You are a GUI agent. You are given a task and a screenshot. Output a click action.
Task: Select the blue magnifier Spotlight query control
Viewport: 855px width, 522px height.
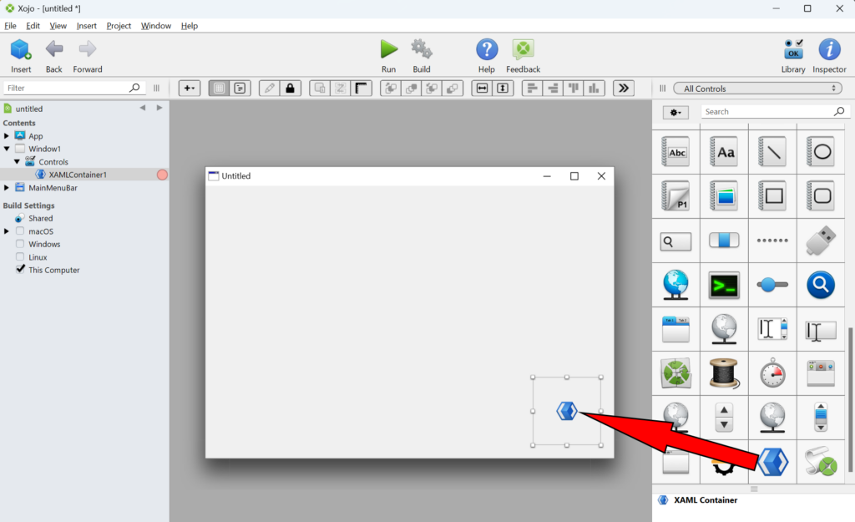click(821, 285)
